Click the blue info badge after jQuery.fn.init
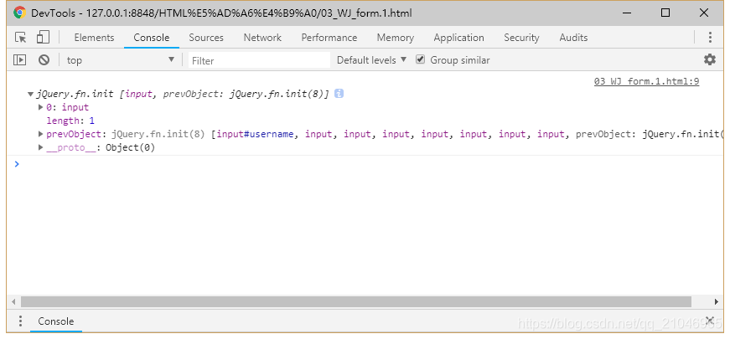This screenshot has width=730, height=339. pos(339,94)
